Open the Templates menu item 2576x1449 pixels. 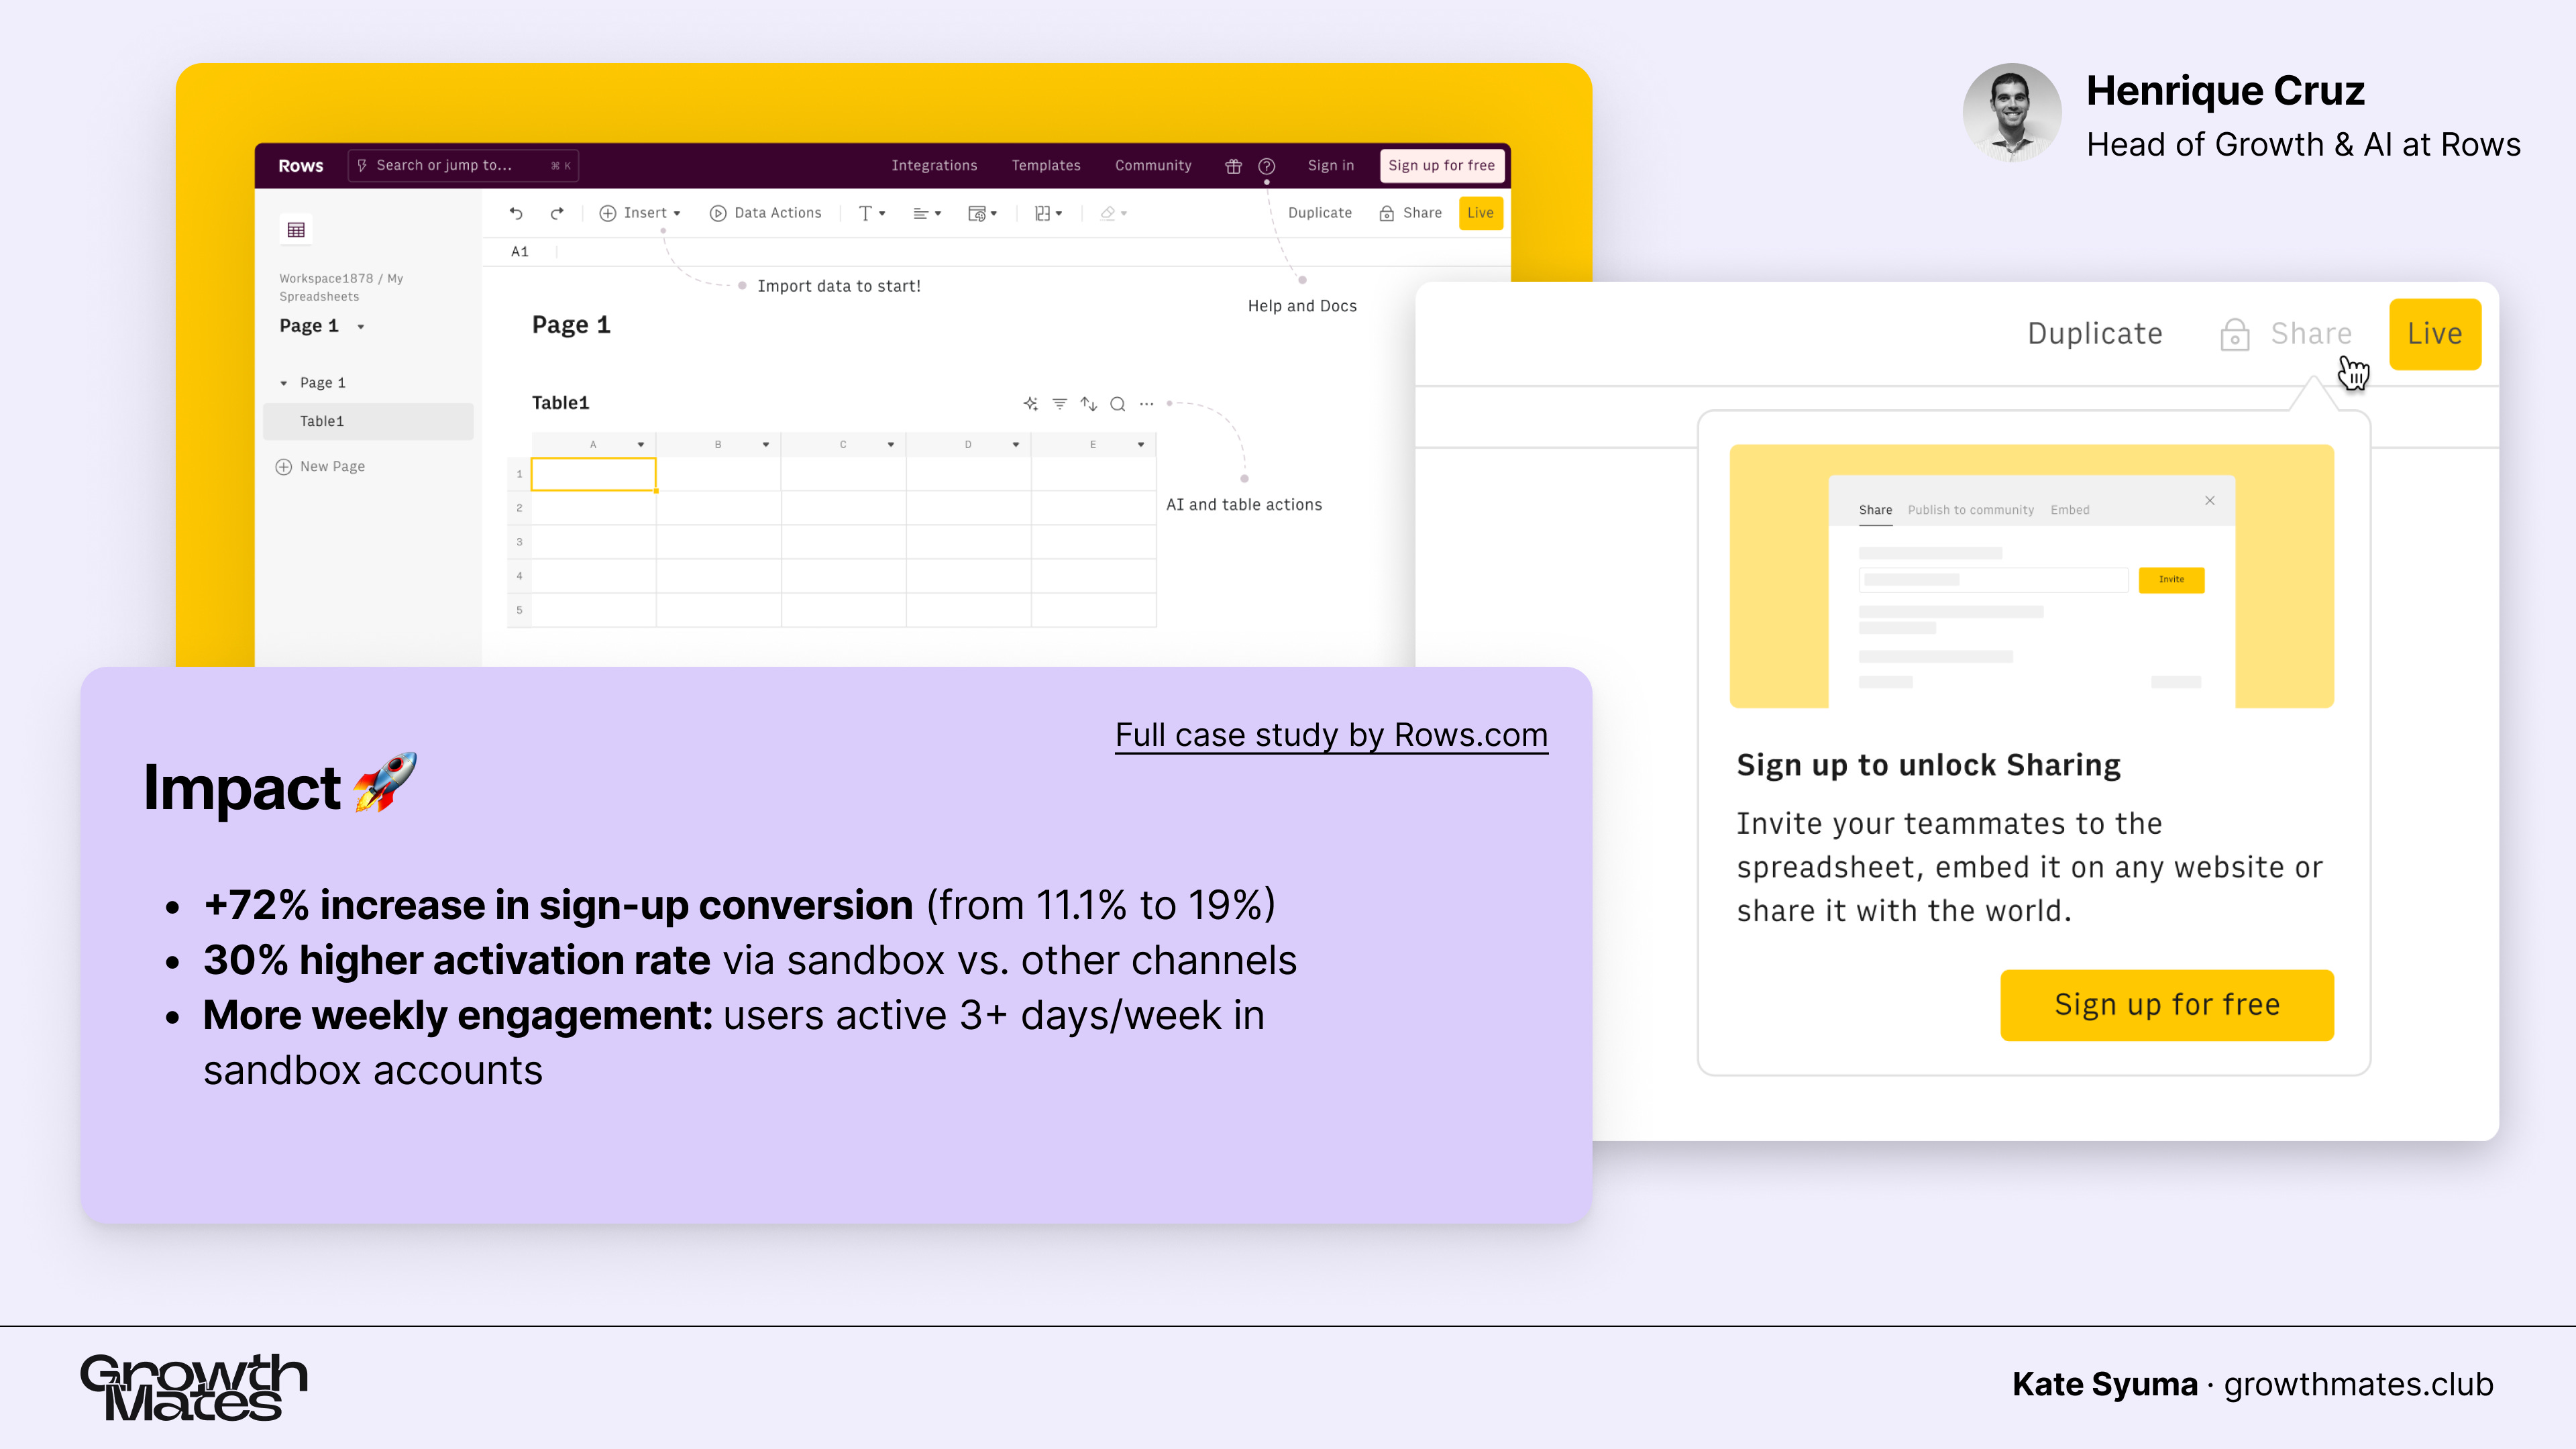[x=1045, y=166]
